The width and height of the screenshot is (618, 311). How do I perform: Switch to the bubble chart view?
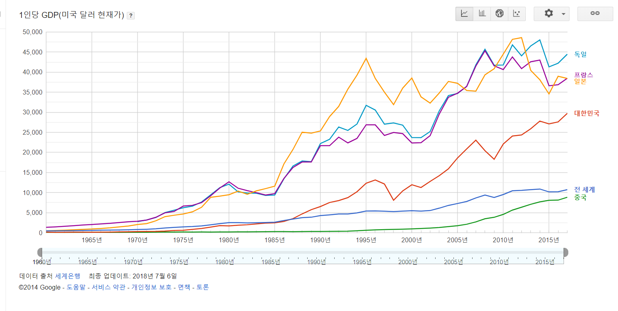(517, 14)
